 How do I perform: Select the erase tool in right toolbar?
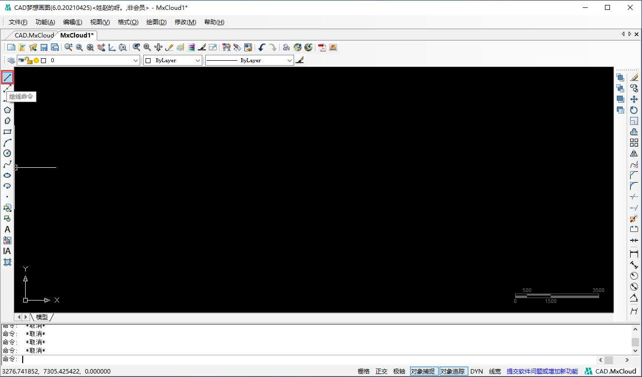pos(634,77)
